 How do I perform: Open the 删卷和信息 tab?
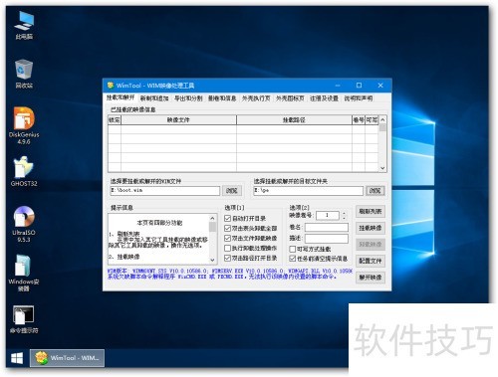pyautogui.click(x=222, y=98)
